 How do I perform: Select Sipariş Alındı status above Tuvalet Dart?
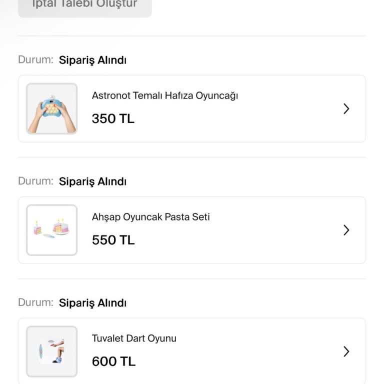pyautogui.click(x=92, y=303)
